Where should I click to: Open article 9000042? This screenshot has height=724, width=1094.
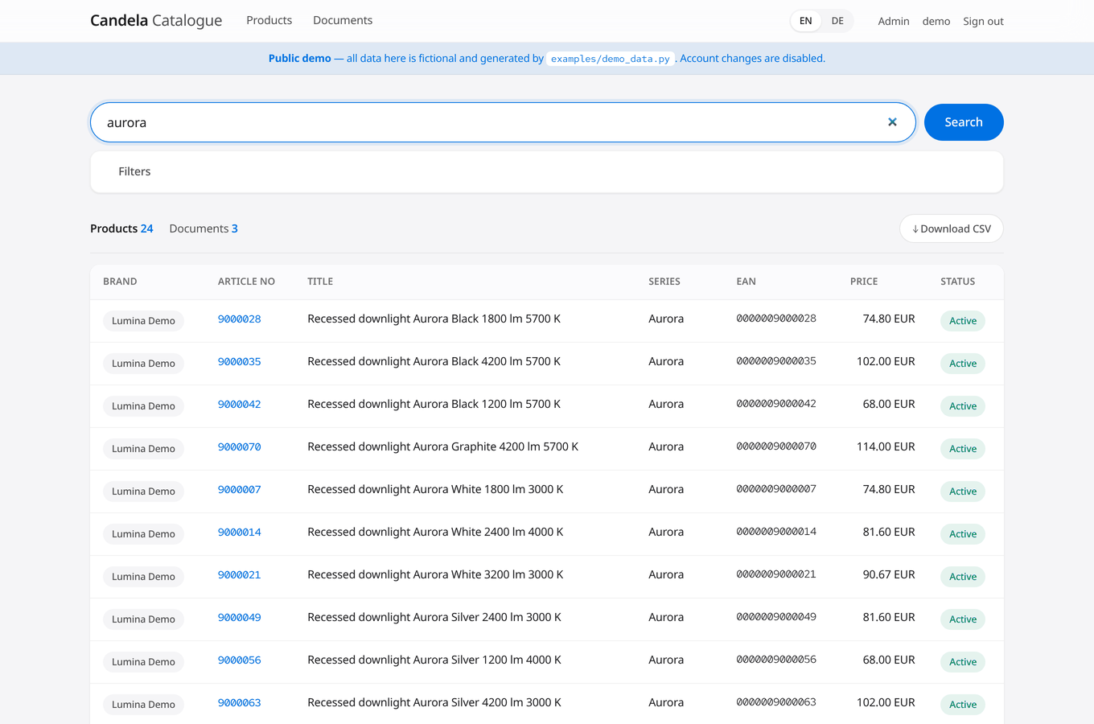pos(239,405)
